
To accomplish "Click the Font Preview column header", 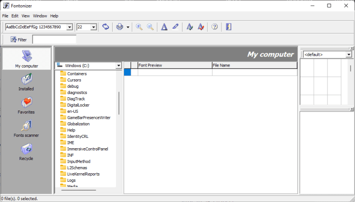I will [175, 66].
